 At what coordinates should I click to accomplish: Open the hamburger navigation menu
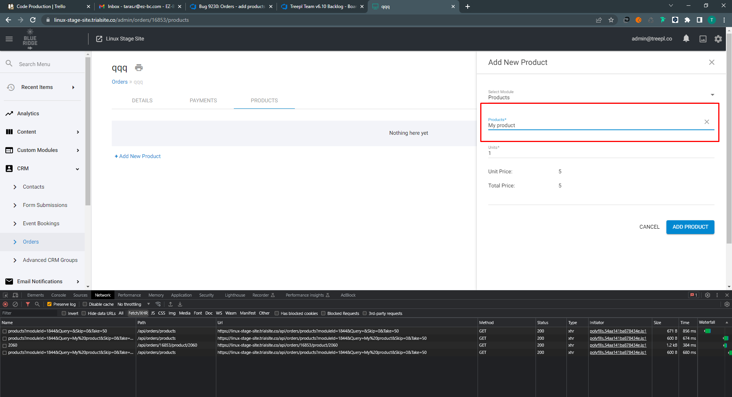click(x=9, y=39)
